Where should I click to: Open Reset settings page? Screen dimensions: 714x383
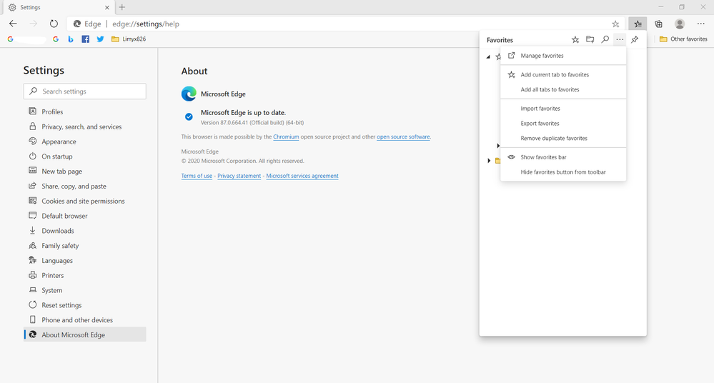85,305
